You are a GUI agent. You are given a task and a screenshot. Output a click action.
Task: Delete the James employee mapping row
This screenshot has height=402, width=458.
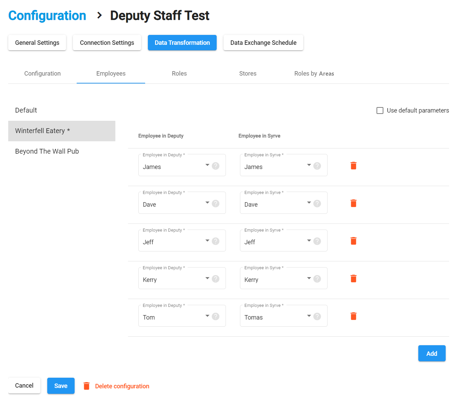click(354, 166)
